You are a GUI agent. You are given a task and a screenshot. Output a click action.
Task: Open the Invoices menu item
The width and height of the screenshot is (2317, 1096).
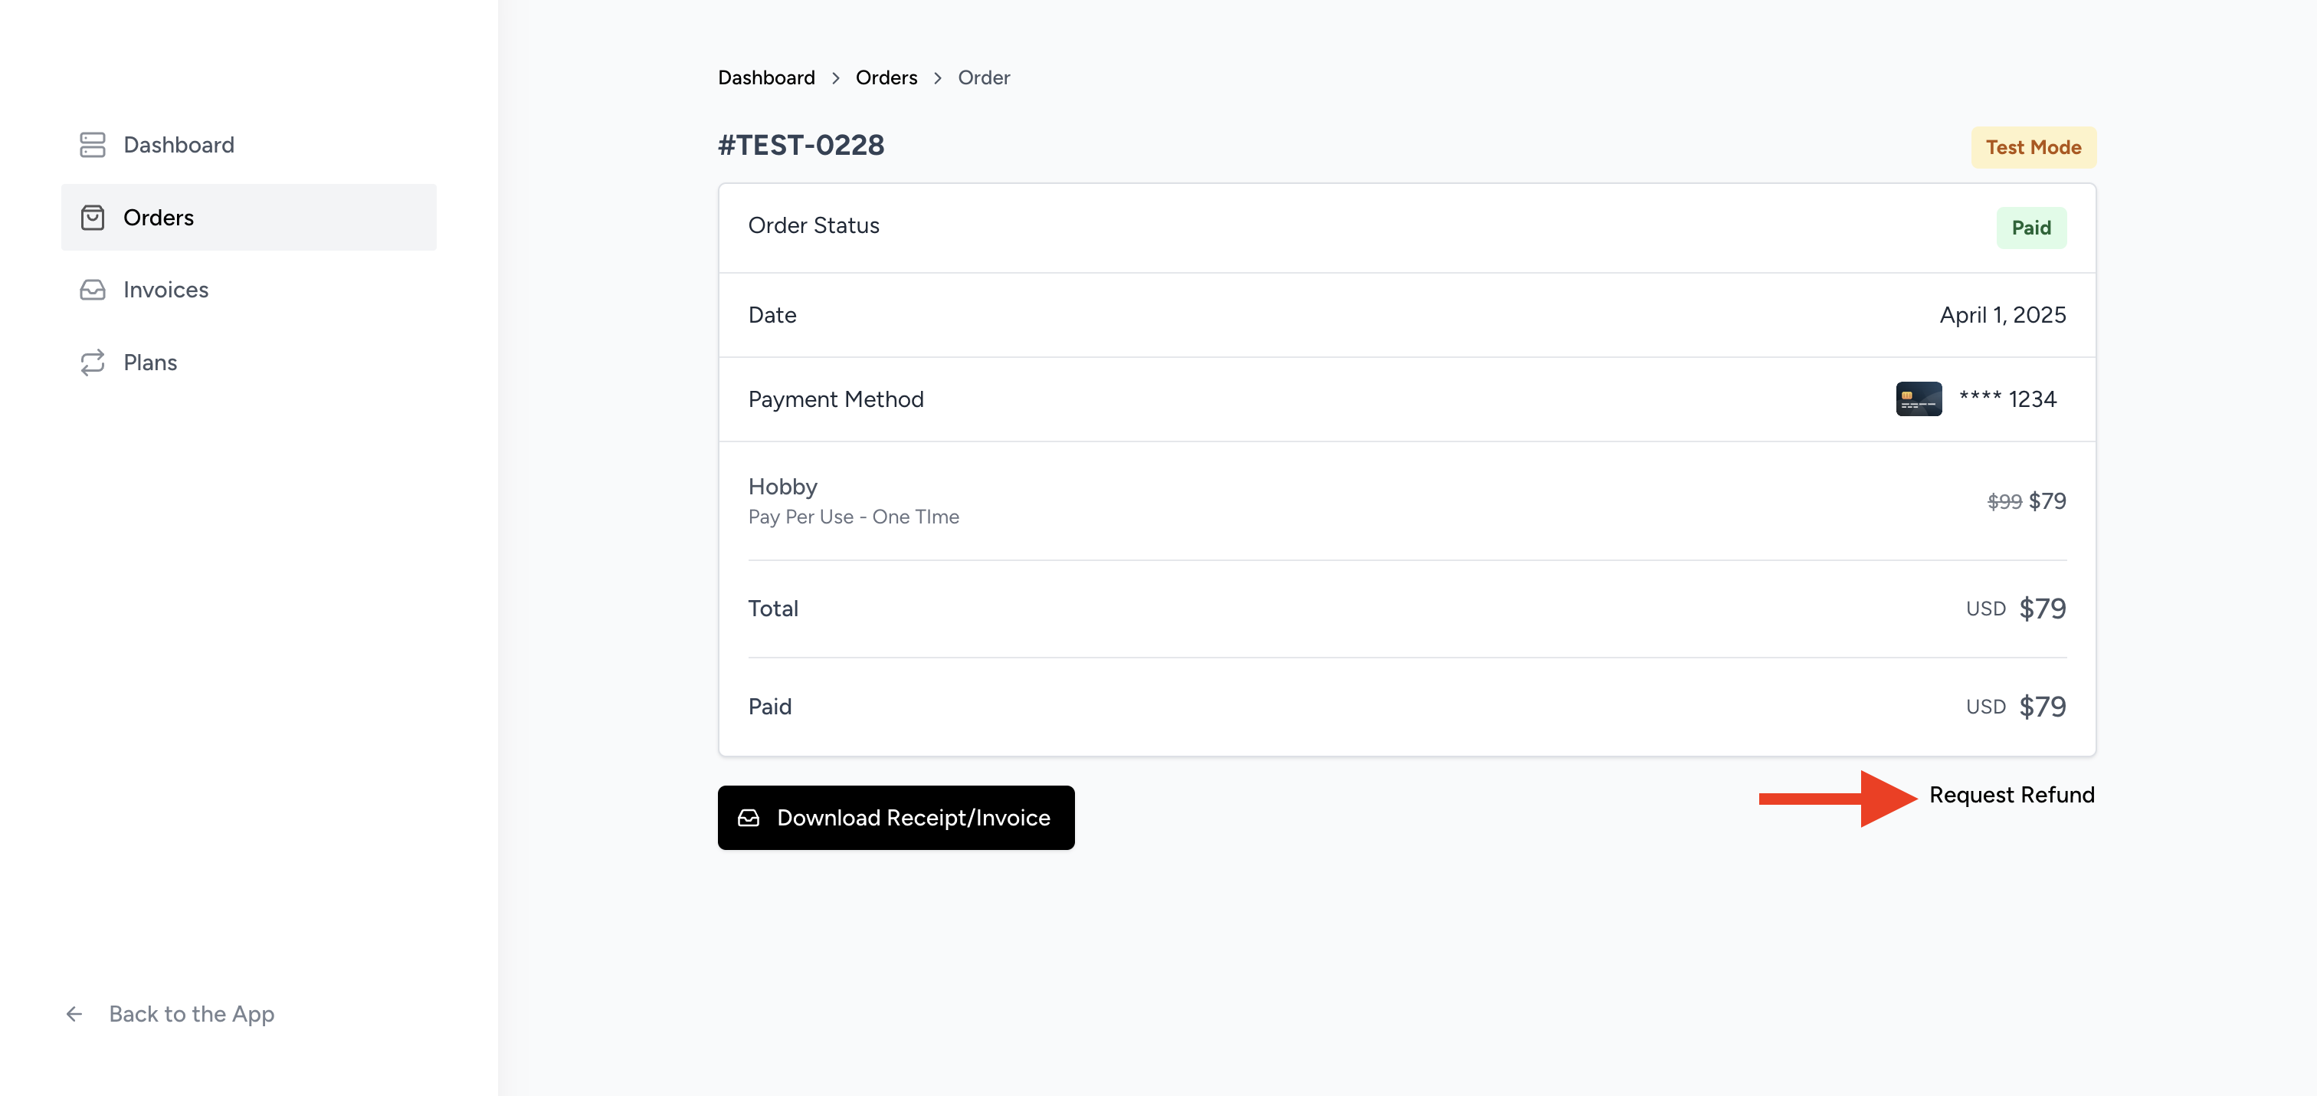(x=165, y=290)
